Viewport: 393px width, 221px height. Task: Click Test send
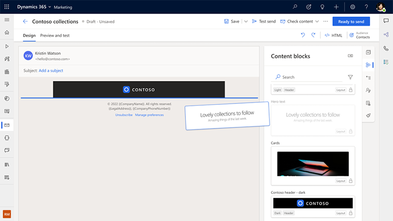click(264, 22)
